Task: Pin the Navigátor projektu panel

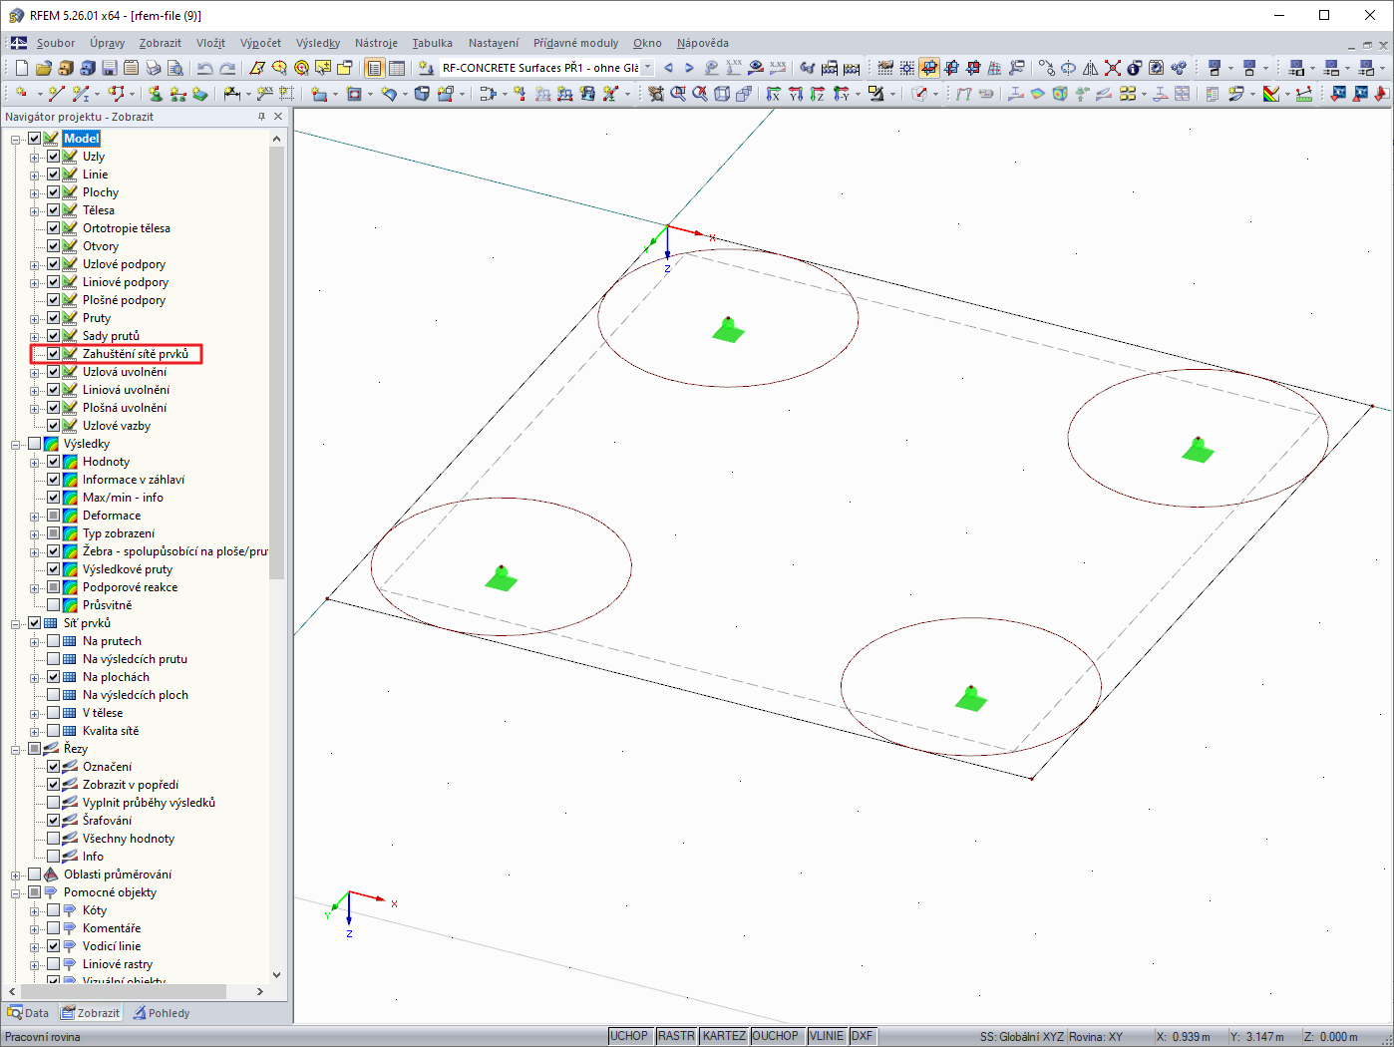Action: (x=262, y=117)
